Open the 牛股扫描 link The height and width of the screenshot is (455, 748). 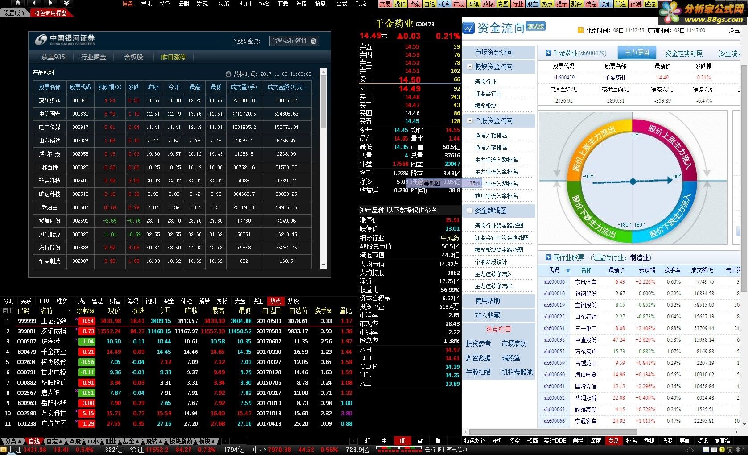[478, 372]
